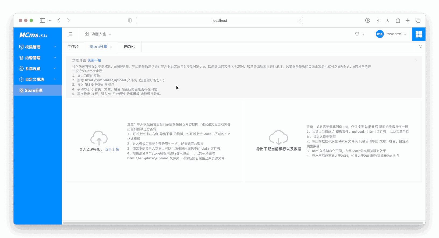Open the blue grid apps icon
439x238 pixels.
(419, 34)
